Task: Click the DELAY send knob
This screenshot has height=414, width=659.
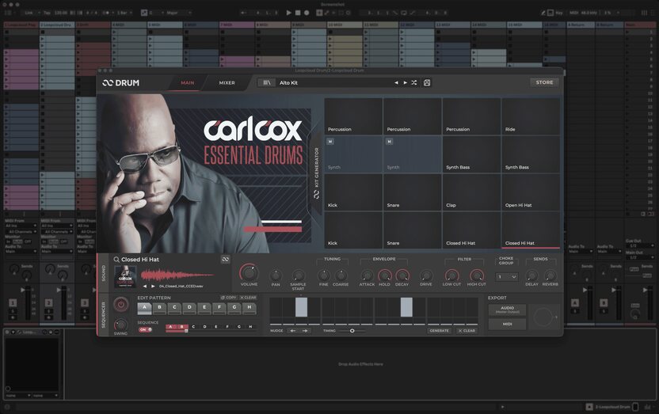Action: tap(531, 275)
